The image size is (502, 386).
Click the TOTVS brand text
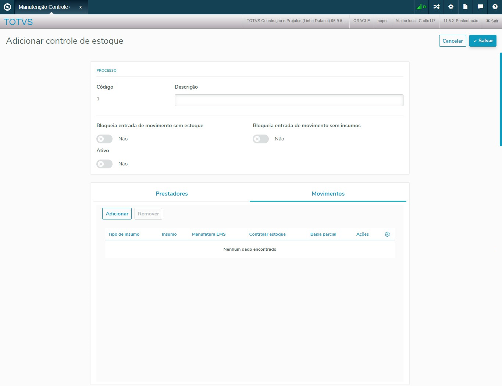pos(18,22)
